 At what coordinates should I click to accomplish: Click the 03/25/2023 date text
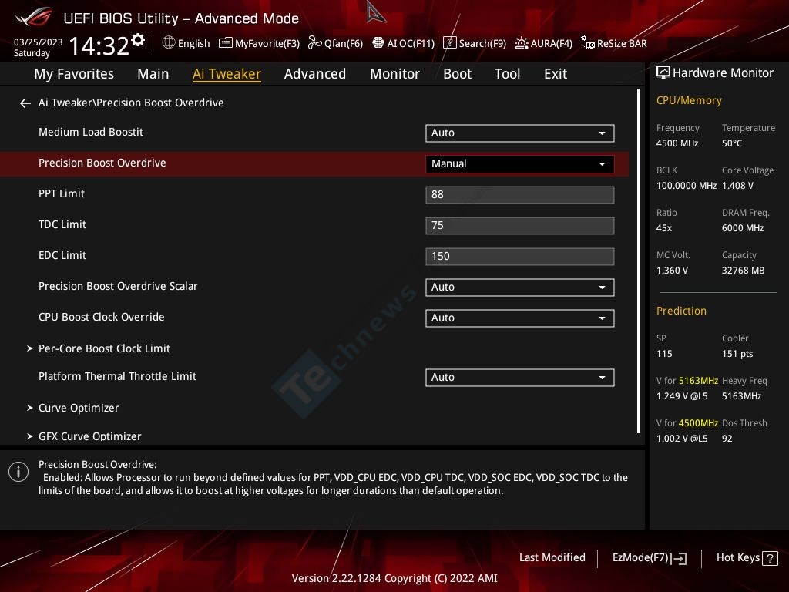(39, 42)
